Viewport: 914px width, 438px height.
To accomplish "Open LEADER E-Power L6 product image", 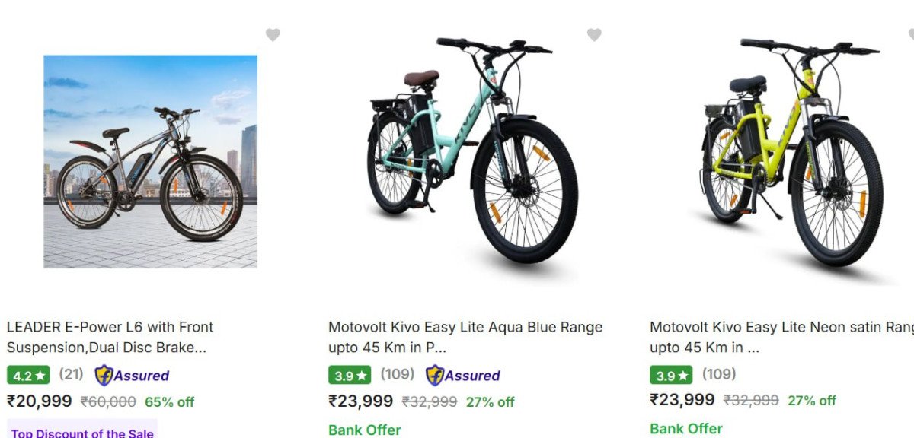I will pyautogui.click(x=150, y=161).
